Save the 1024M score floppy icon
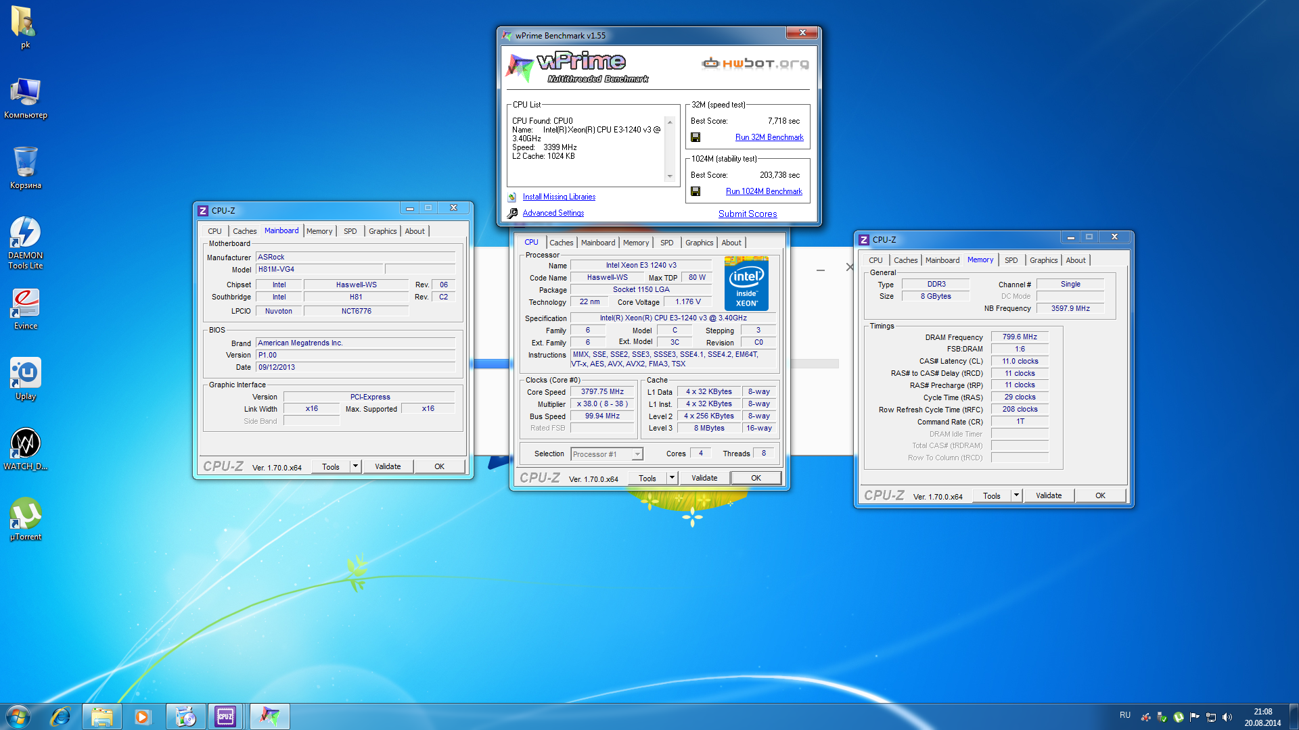The height and width of the screenshot is (730, 1299). click(x=695, y=191)
